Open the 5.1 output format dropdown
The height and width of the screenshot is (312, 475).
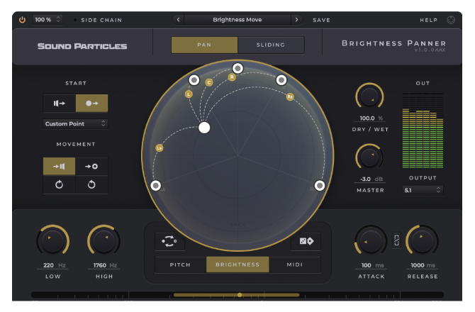(423, 190)
